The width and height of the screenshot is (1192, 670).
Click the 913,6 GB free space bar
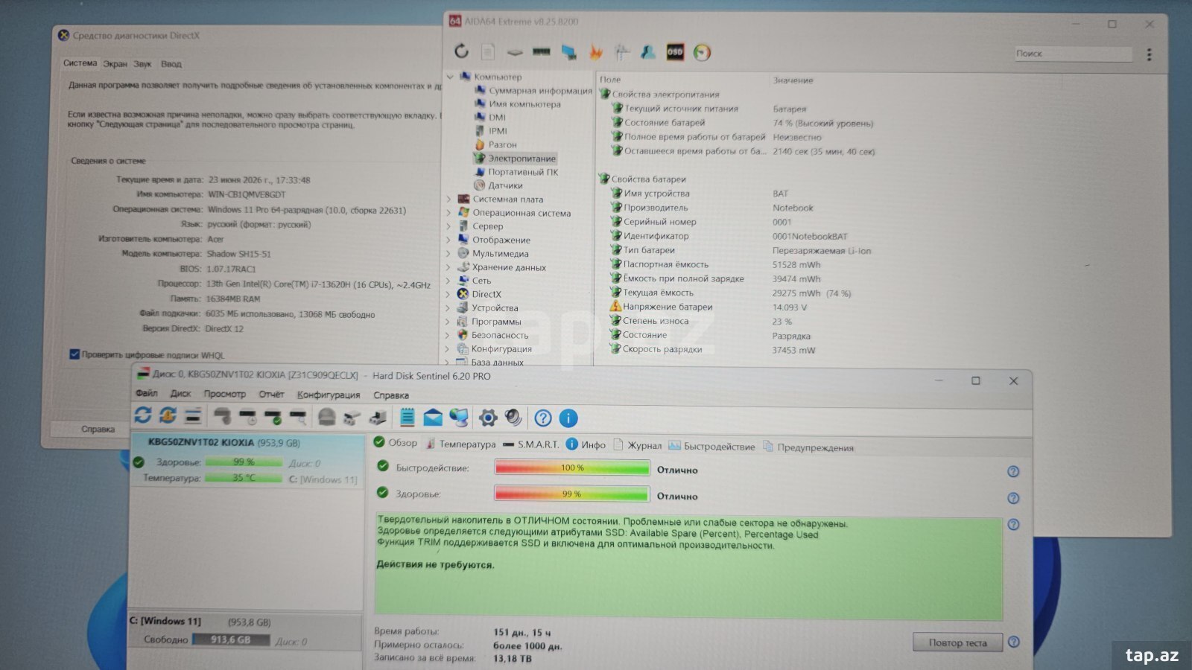[231, 639]
